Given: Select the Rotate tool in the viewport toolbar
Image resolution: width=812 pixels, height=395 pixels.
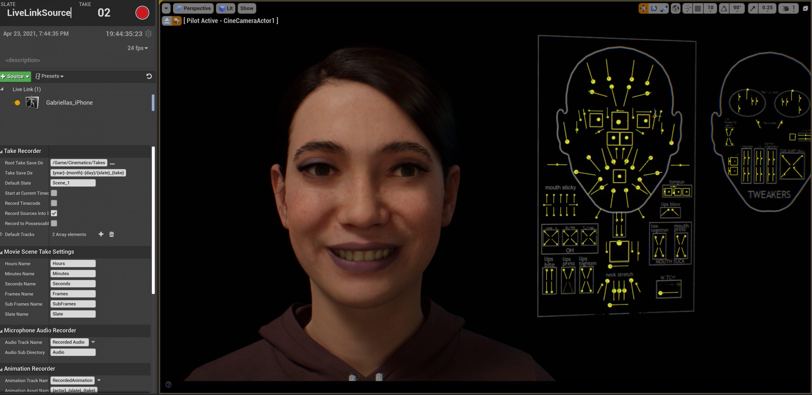Looking at the screenshot, I should pyautogui.click(x=653, y=8).
